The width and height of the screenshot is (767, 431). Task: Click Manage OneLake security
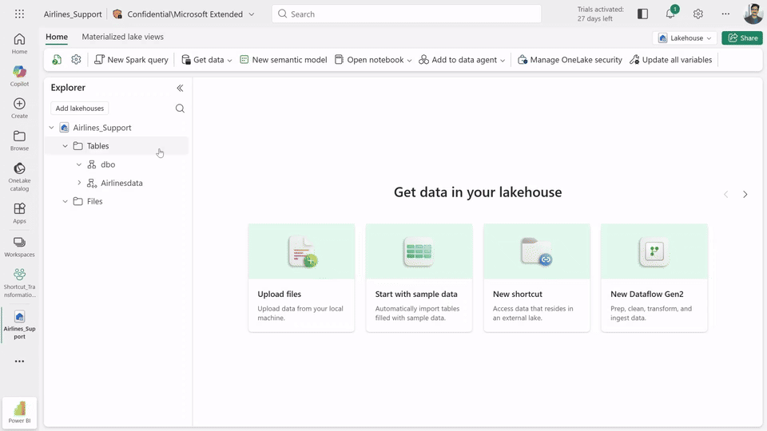(x=570, y=60)
